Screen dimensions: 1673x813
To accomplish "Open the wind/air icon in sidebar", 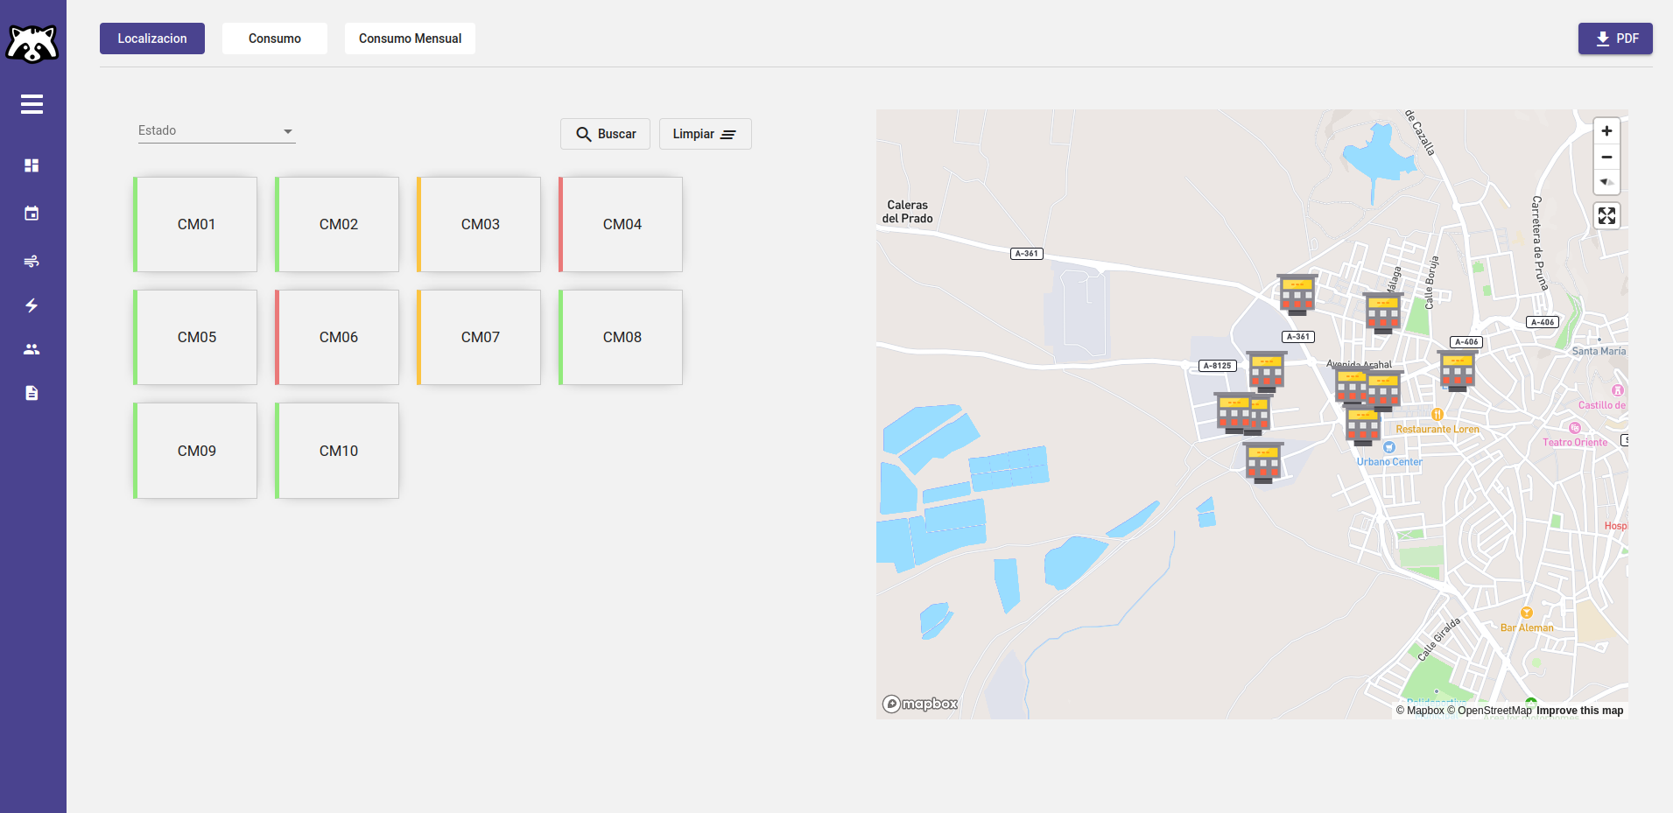I will pyautogui.click(x=32, y=262).
